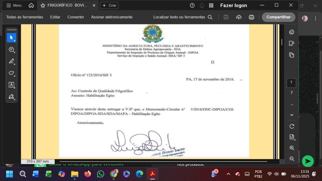
Task: Rotate the page view
Action: pyautogui.click(x=292, y=126)
